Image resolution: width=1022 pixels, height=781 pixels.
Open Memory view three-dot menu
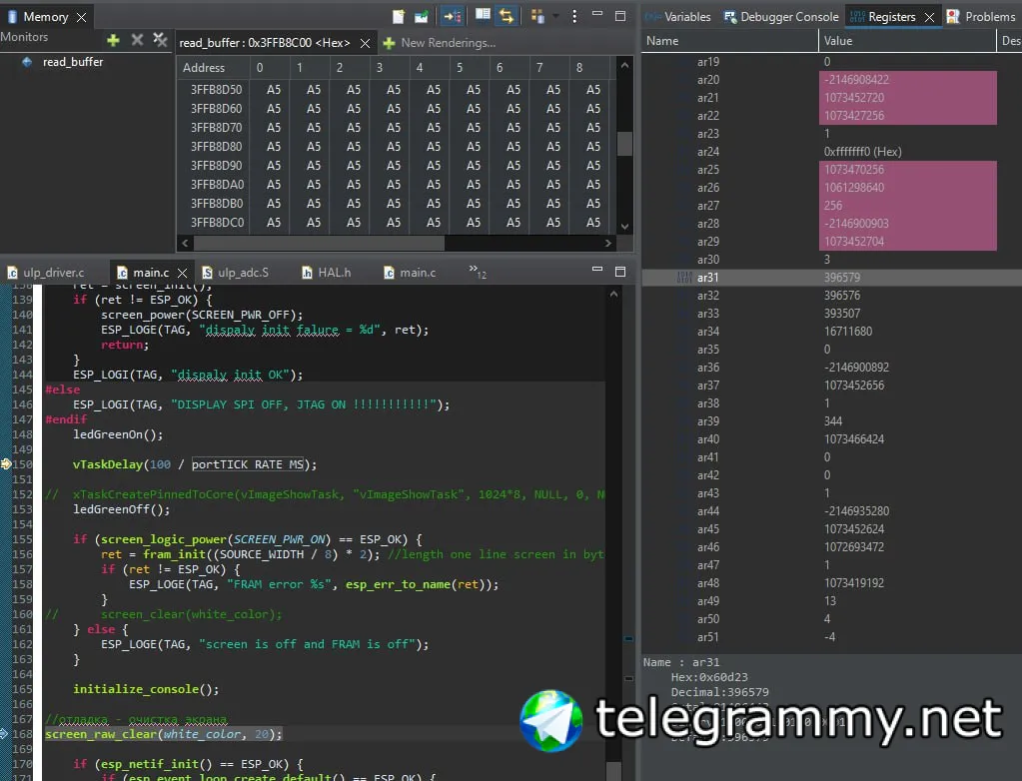[574, 16]
